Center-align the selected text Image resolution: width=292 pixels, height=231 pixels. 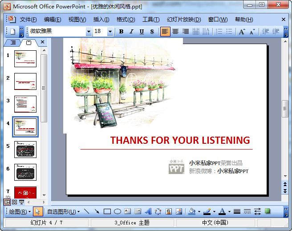pyautogui.click(x=175, y=32)
